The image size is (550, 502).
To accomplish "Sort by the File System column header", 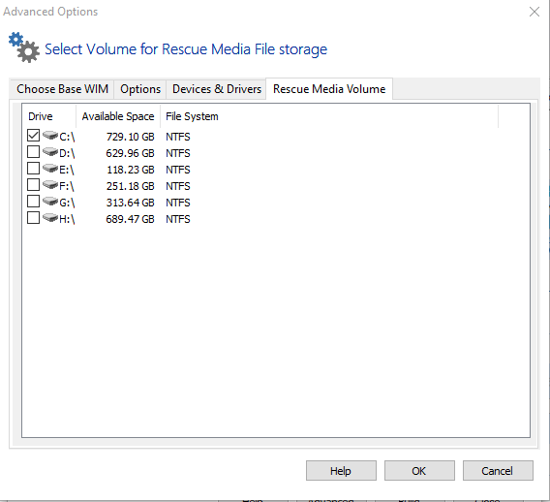I will (329, 116).
